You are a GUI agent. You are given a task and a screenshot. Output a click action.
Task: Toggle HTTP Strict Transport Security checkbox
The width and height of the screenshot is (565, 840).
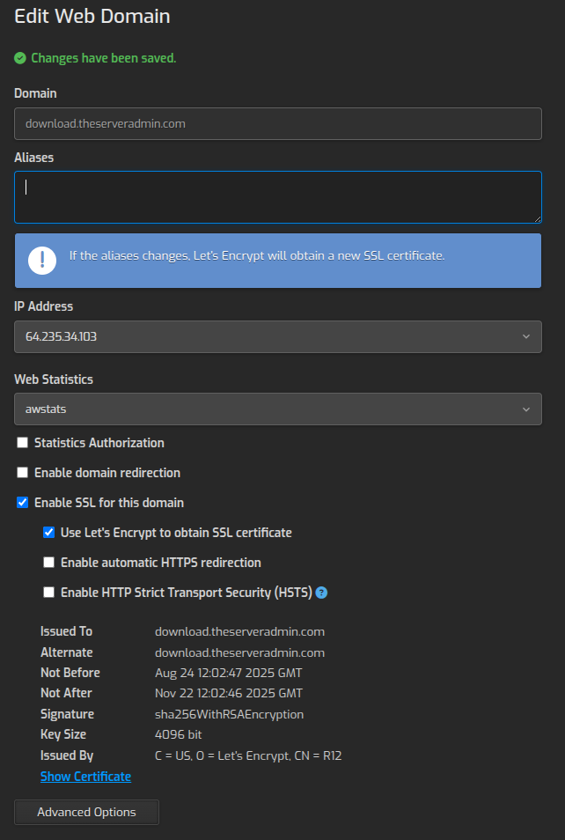coord(49,593)
